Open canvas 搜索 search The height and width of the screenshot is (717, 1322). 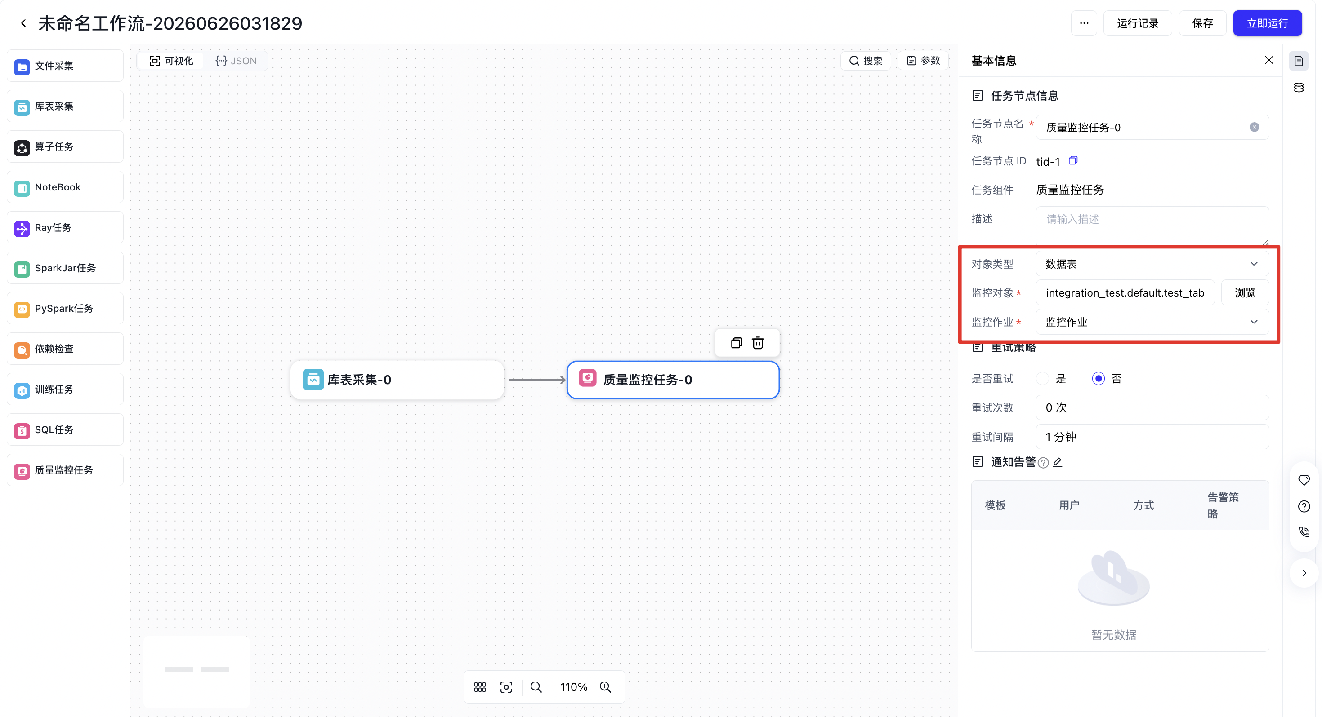(x=865, y=61)
